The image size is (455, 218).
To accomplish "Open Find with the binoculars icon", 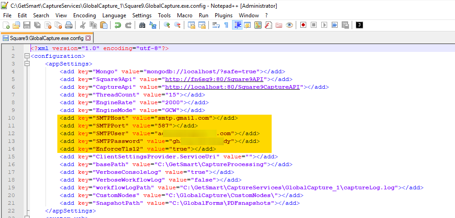I will (142, 25).
